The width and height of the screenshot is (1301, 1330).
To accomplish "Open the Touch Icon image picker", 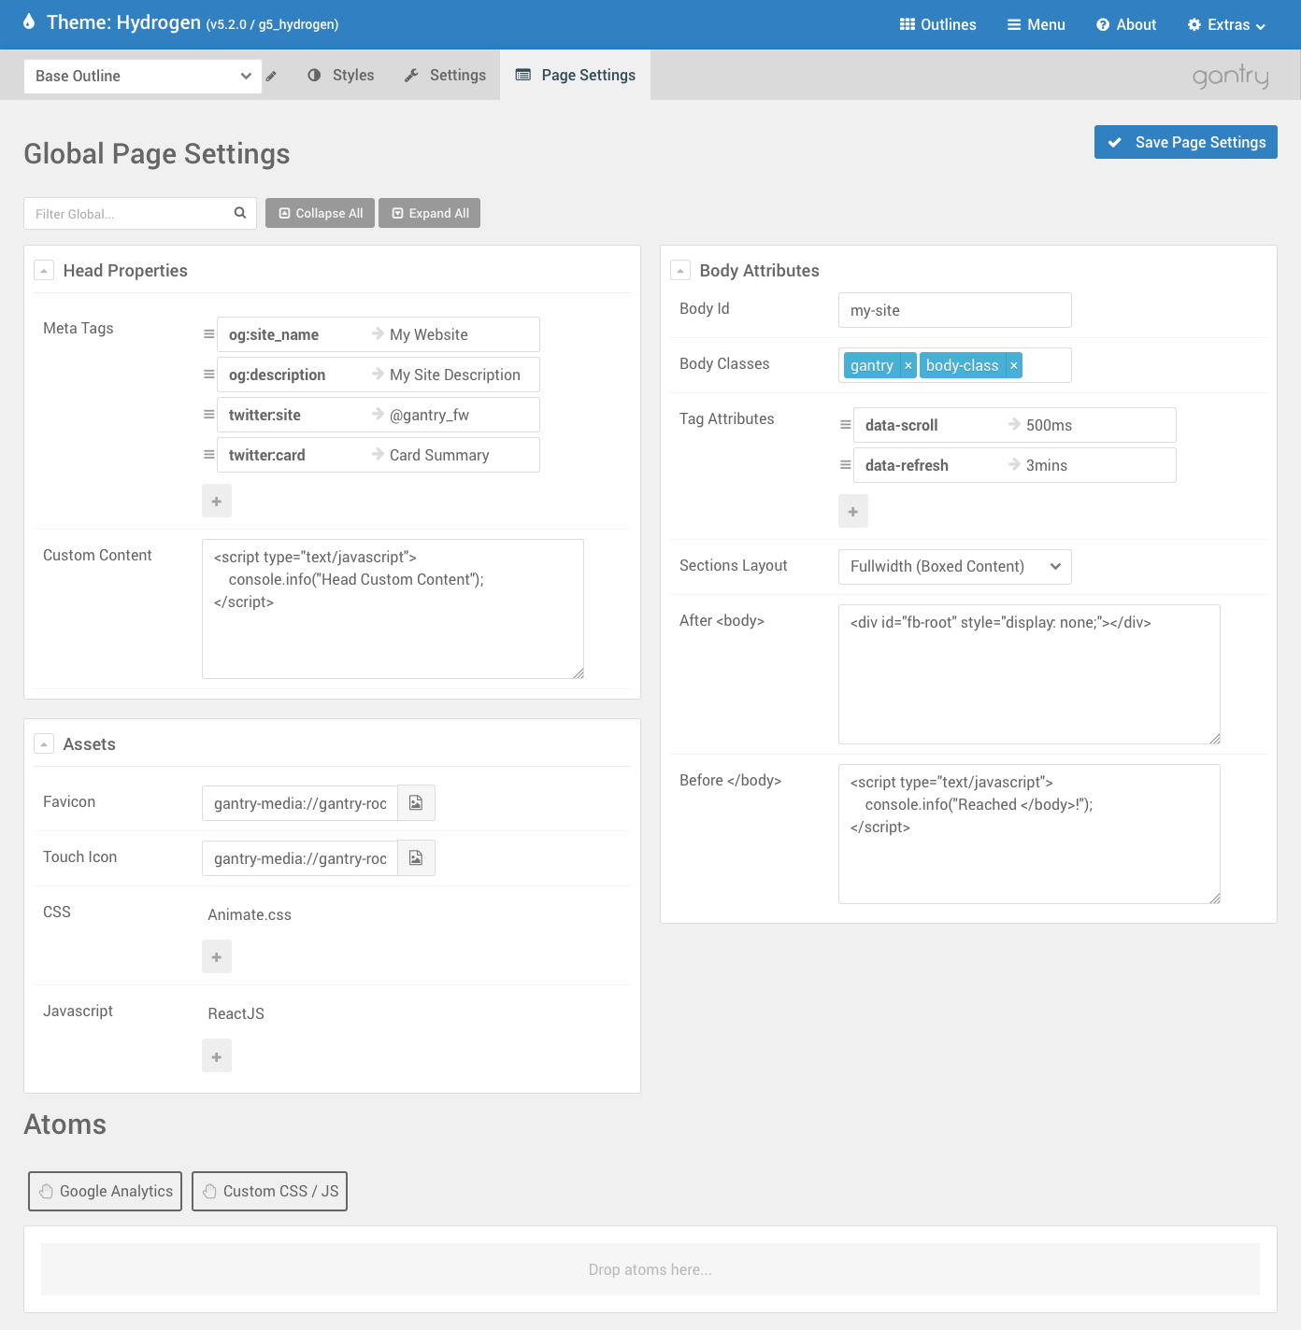I will 416,858.
